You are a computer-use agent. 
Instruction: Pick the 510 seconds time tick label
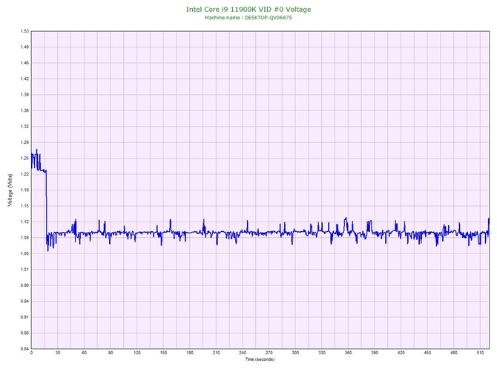480,353
